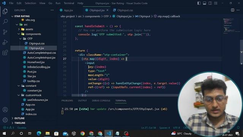Open the File menu

click(11, 3)
